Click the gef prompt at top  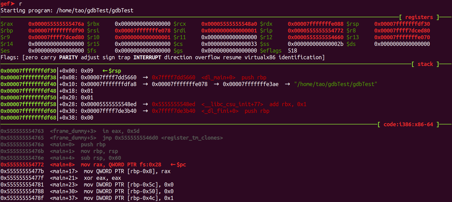click(8, 4)
